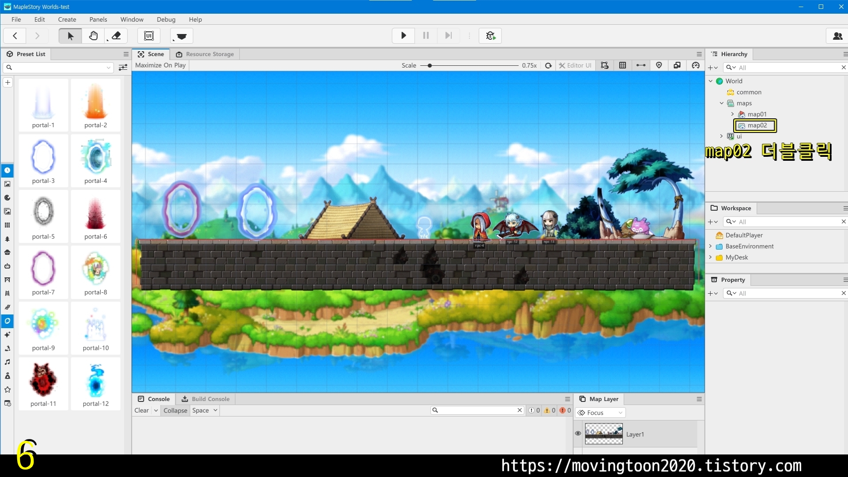The image size is (848, 477).
Task: Collapse the World tree node
Action: (x=711, y=81)
